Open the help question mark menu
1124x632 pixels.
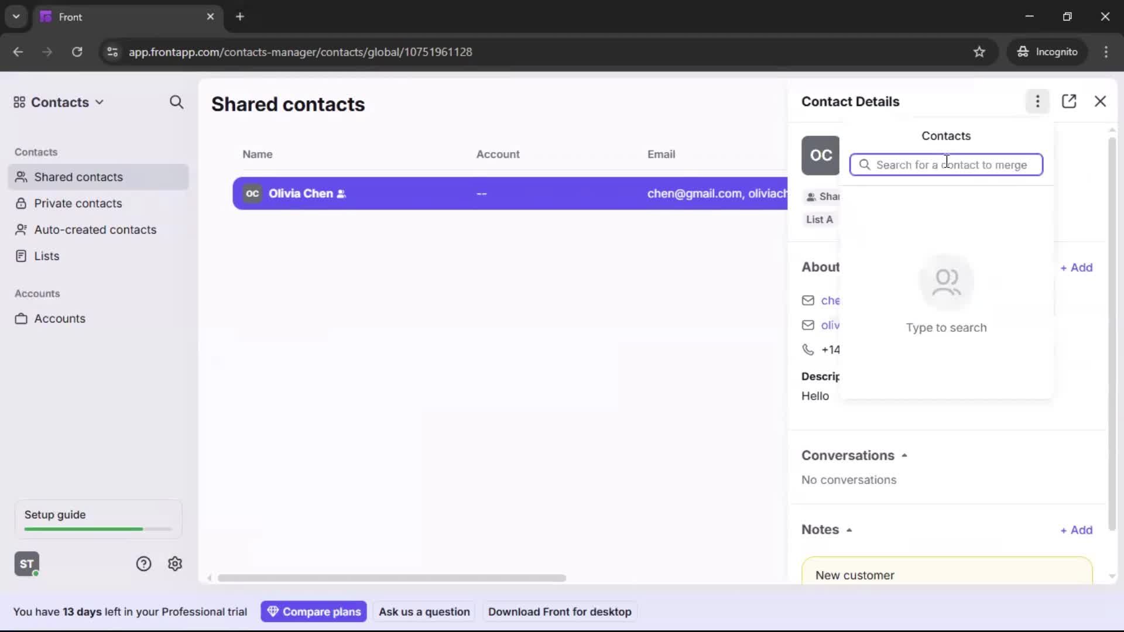pyautogui.click(x=144, y=564)
